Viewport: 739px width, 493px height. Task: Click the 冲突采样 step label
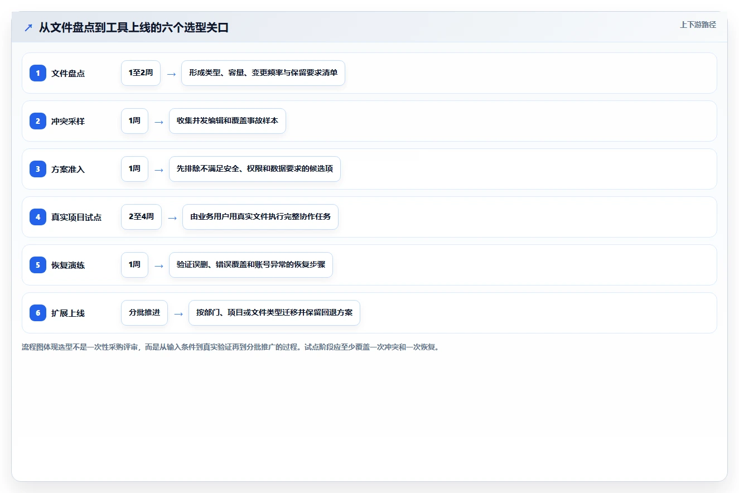point(68,121)
